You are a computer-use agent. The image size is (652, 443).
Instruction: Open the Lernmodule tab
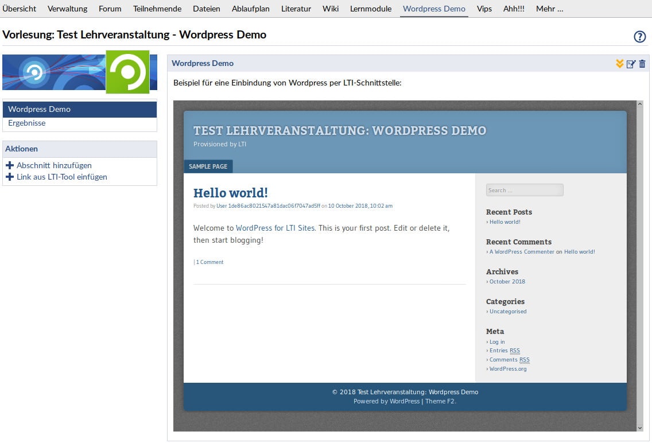(x=371, y=9)
